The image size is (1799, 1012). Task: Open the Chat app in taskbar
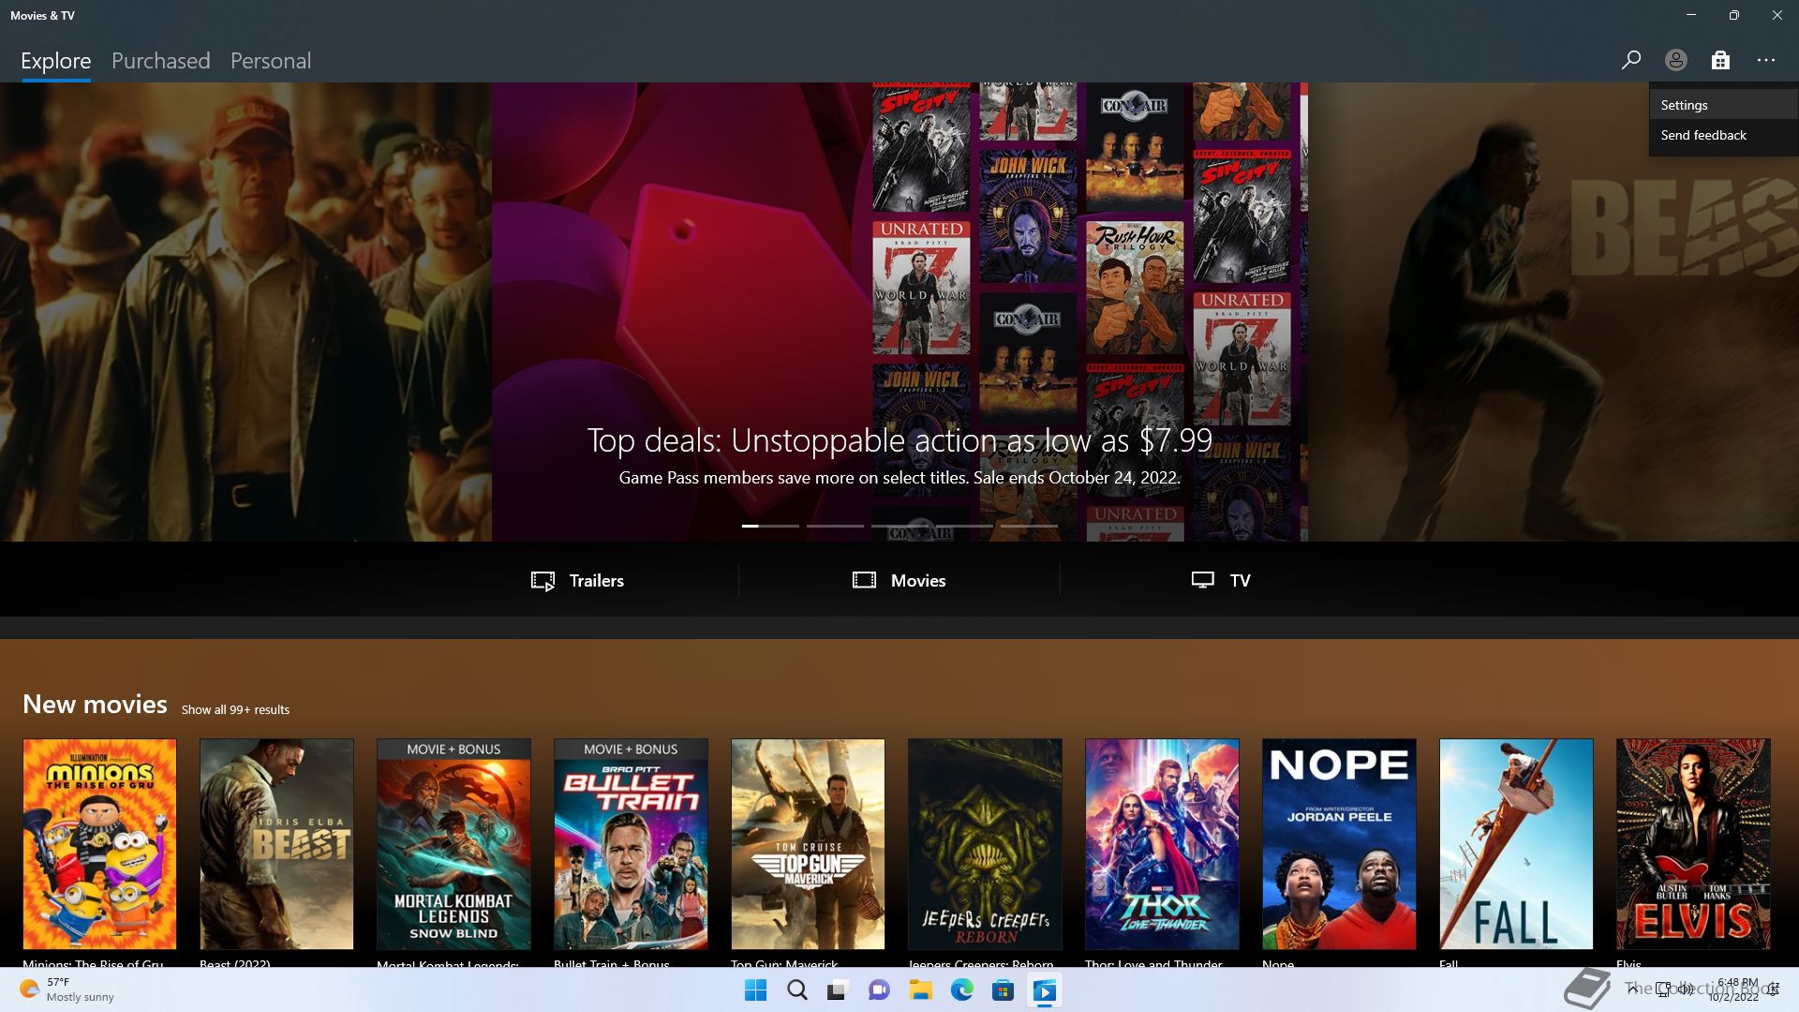pyautogui.click(x=879, y=990)
